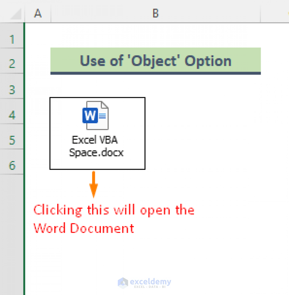
Task: Click the 'Excel VBA Space.docx' file label
Action: pos(96,146)
